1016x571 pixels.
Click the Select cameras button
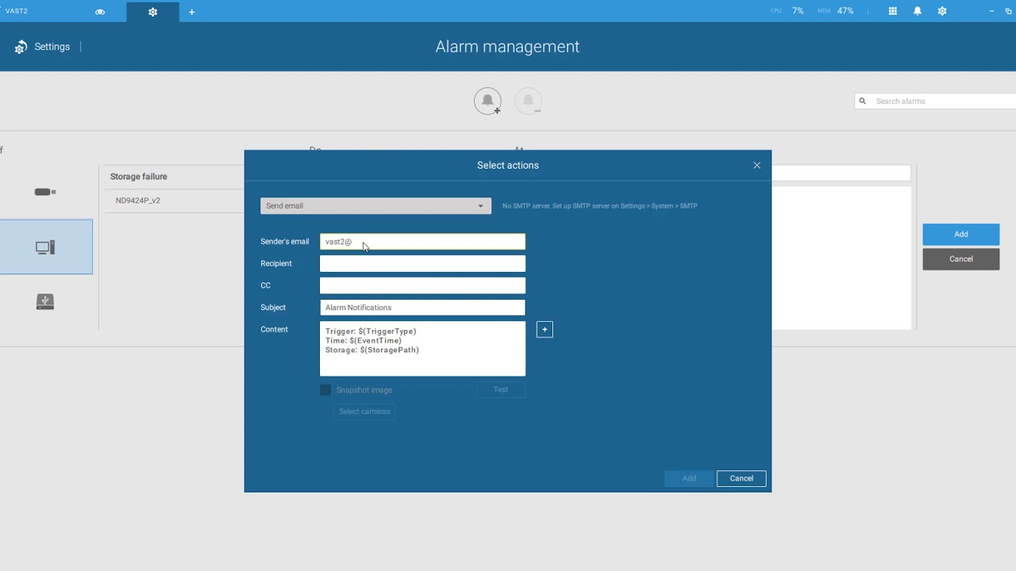coord(364,411)
